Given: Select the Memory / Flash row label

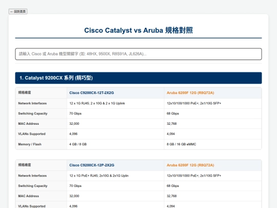Looking at the screenshot, I should point(30,144).
